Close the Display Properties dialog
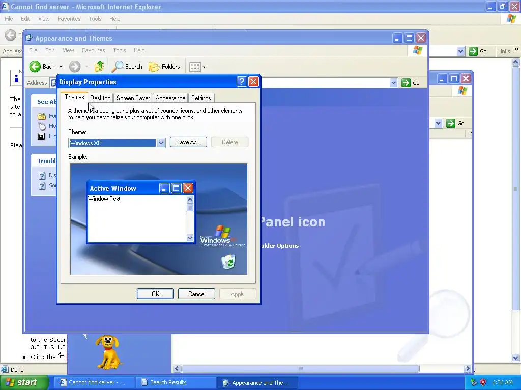The height and width of the screenshot is (390, 521). [x=253, y=82]
